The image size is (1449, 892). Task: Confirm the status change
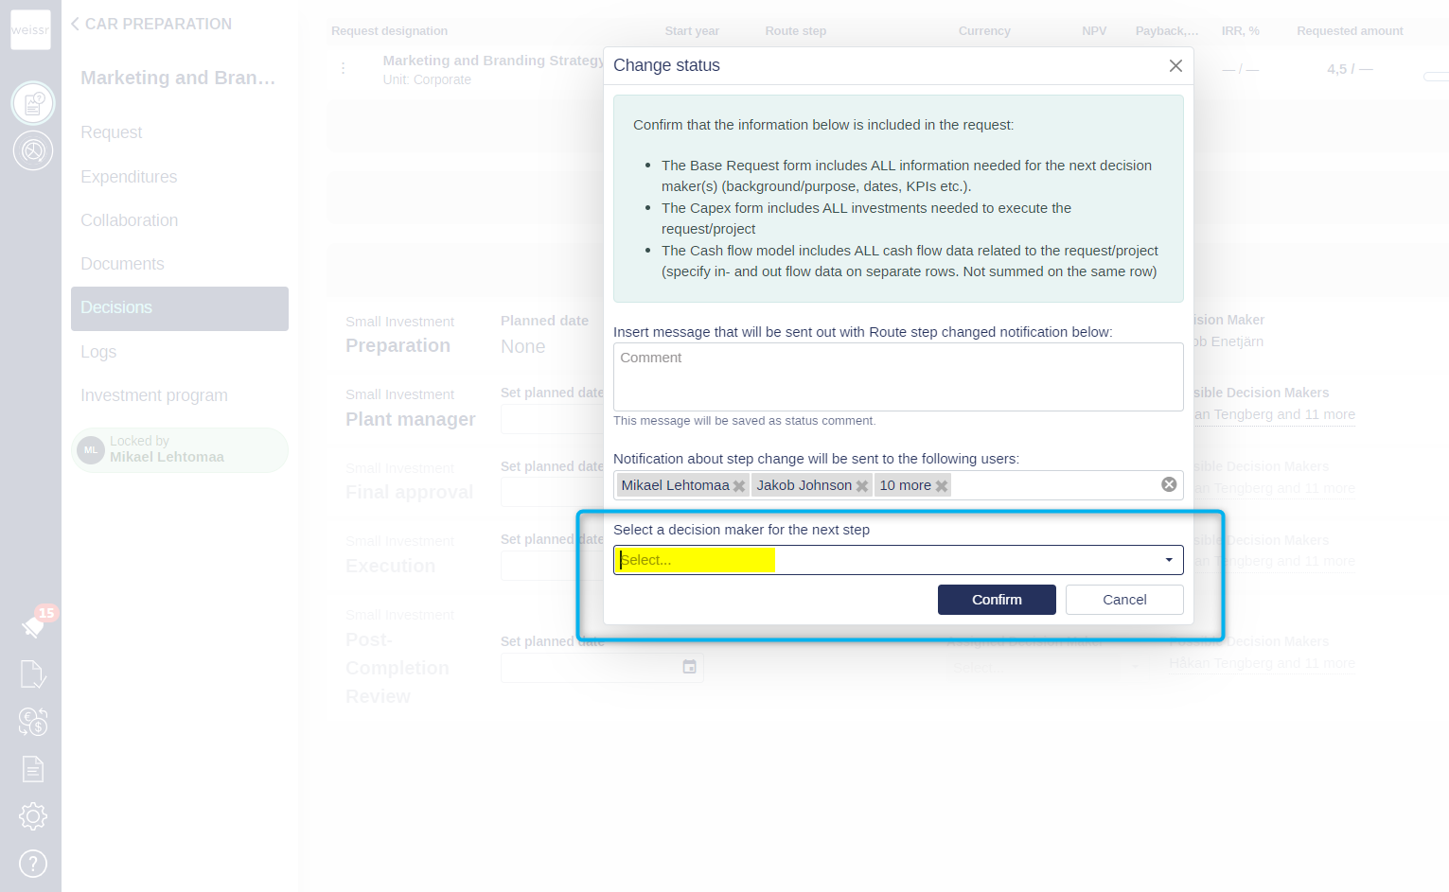[997, 600]
